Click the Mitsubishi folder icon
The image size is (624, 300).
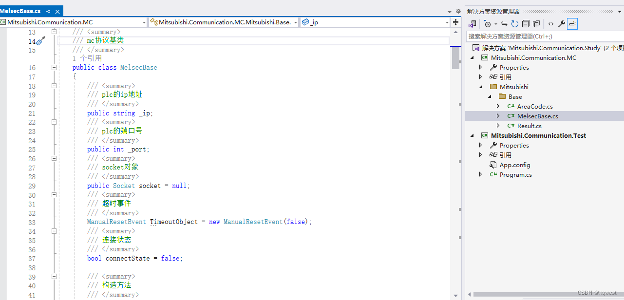click(x=493, y=87)
